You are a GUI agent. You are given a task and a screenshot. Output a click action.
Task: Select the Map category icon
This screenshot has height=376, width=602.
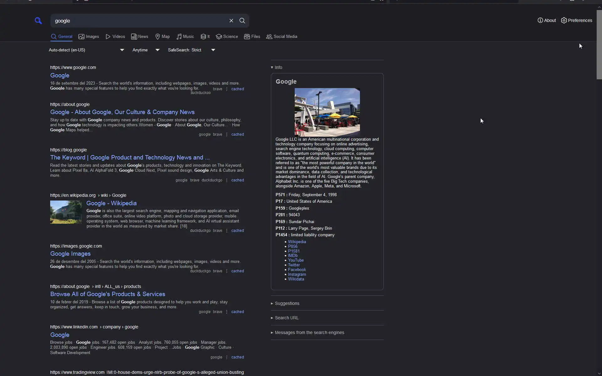pos(158,37)
